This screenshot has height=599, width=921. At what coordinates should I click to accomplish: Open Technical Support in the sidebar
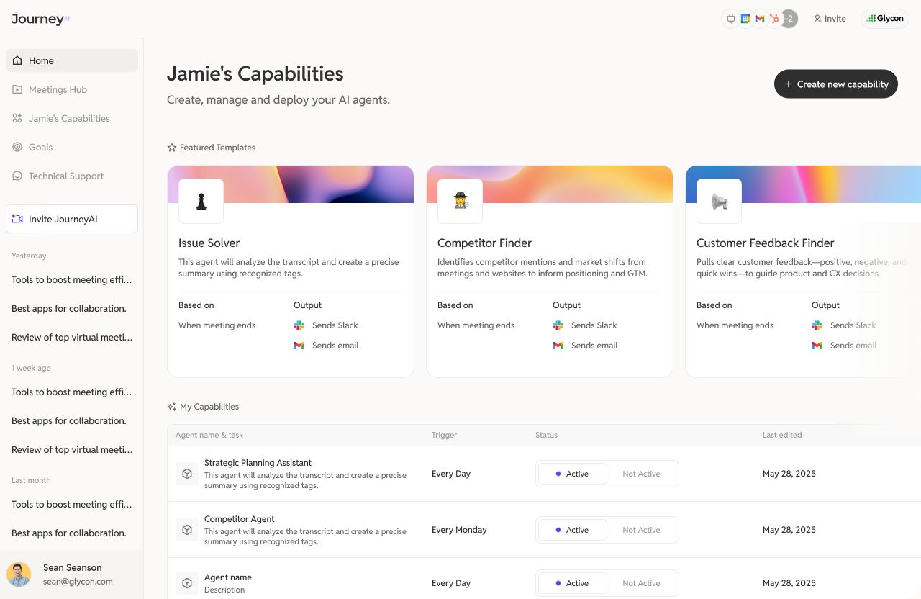[x=66, y=176]
